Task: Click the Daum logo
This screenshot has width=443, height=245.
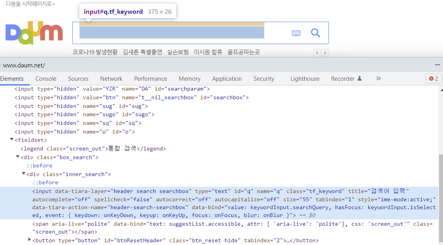Action: click(34, 33)
